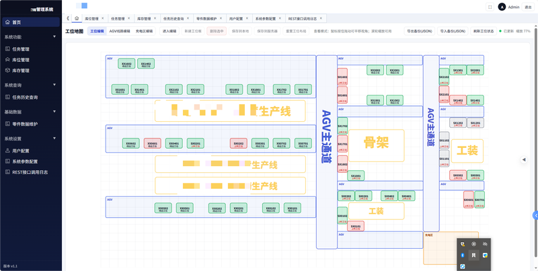Select red station XX0601 on map
Screen dimensions: 538x271
point(153,143)
